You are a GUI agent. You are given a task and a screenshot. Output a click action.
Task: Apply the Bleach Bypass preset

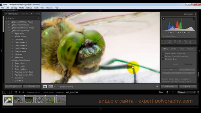20,37
